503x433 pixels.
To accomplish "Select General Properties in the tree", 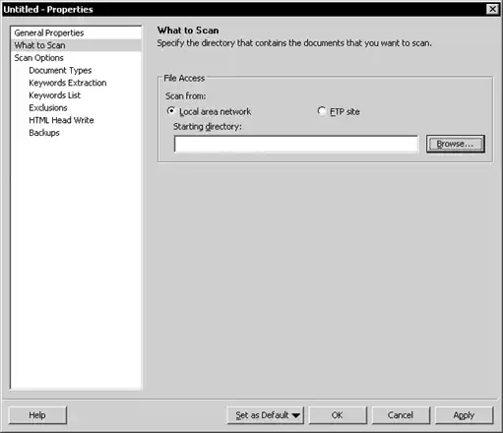I will click(49, 32).
